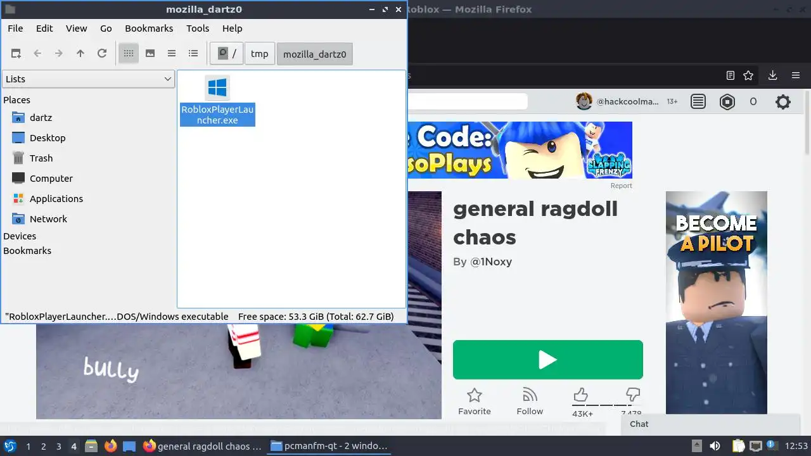Open the Tools menu

[x=198, y=28]
